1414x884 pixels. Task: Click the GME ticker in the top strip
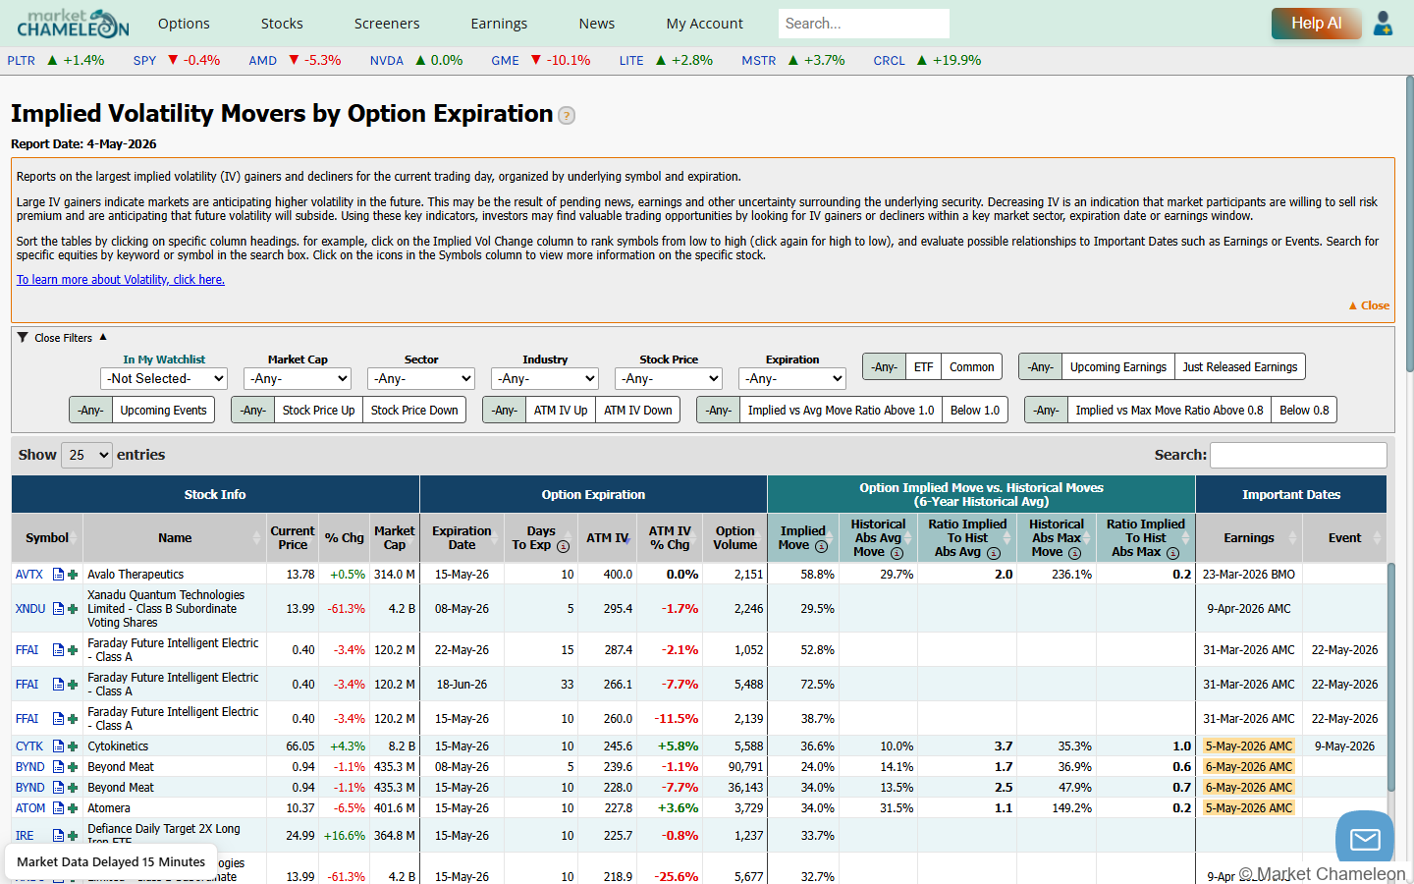tap(505, 61)
